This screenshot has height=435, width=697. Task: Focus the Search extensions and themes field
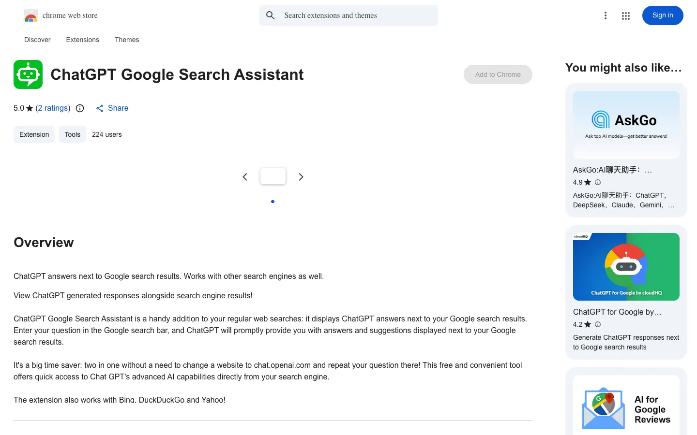(x=348, y=15)
